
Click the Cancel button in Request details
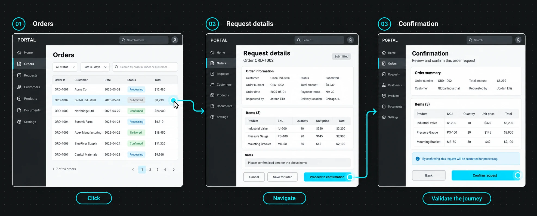254,177
